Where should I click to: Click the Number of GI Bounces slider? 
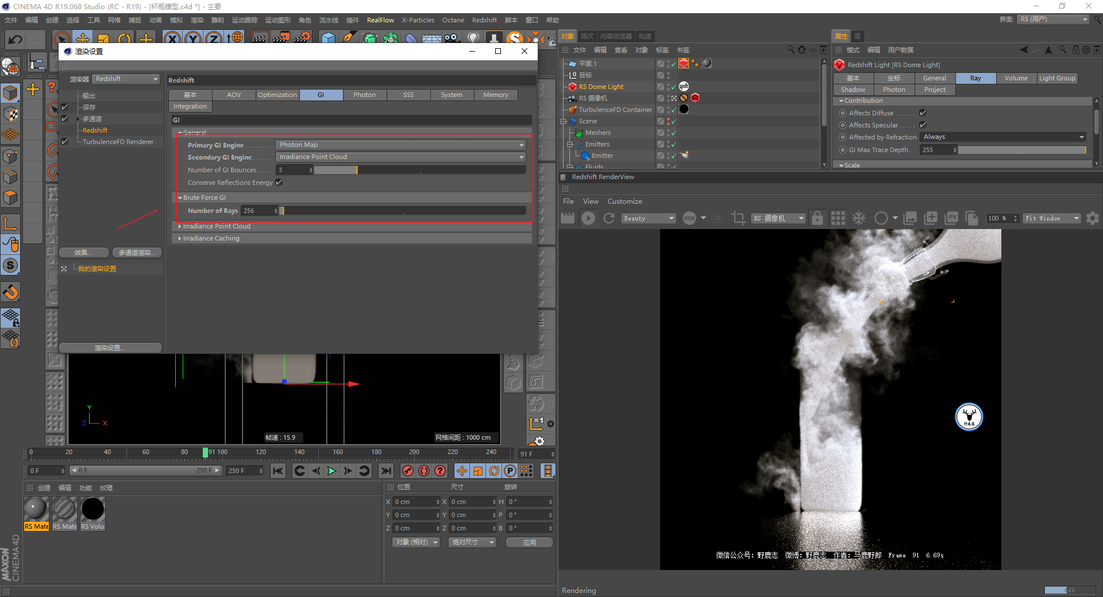pos(419,170)
